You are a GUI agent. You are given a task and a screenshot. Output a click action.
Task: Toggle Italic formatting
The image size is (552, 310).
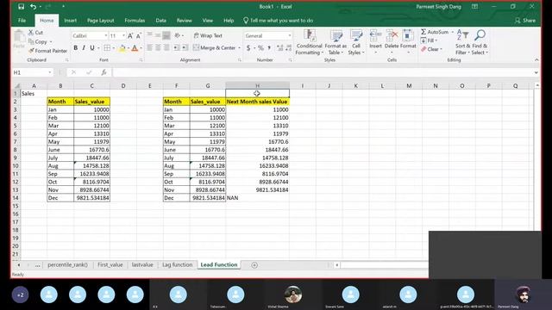click(x=84, y=48)
